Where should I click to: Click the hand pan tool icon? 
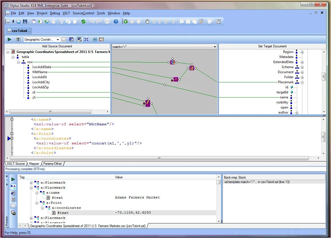[147, 21]
